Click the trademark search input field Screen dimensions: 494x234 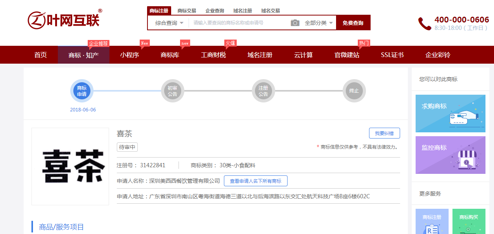[239, 23]
